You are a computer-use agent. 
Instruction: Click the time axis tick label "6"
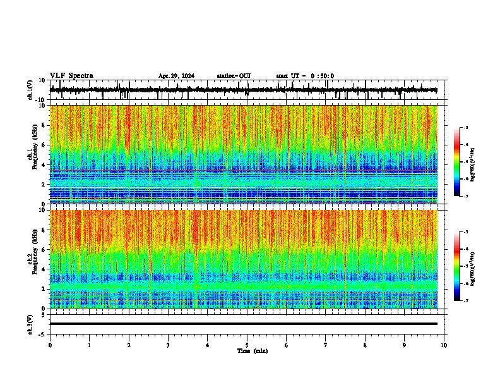(287, 345)
